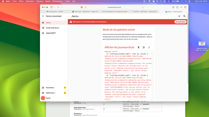The width and height of the screenshot is (209, 117).
Task: Open the franck user profile avatar
Action: (x=43, y=98)
